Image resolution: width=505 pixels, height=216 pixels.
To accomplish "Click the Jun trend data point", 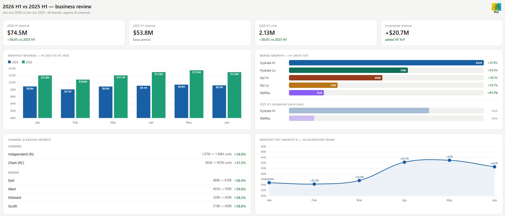I will [x=495, y=167].
